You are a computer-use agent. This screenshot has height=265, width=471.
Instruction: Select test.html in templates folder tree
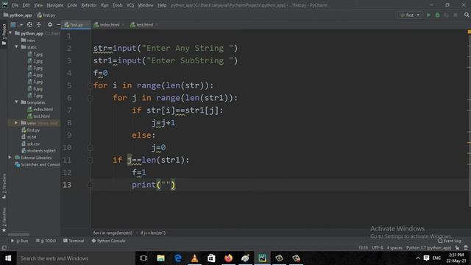[x=39, y=116]
